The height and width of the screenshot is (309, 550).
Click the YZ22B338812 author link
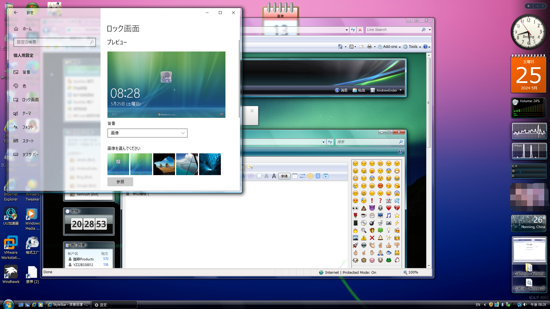(83, 265)
